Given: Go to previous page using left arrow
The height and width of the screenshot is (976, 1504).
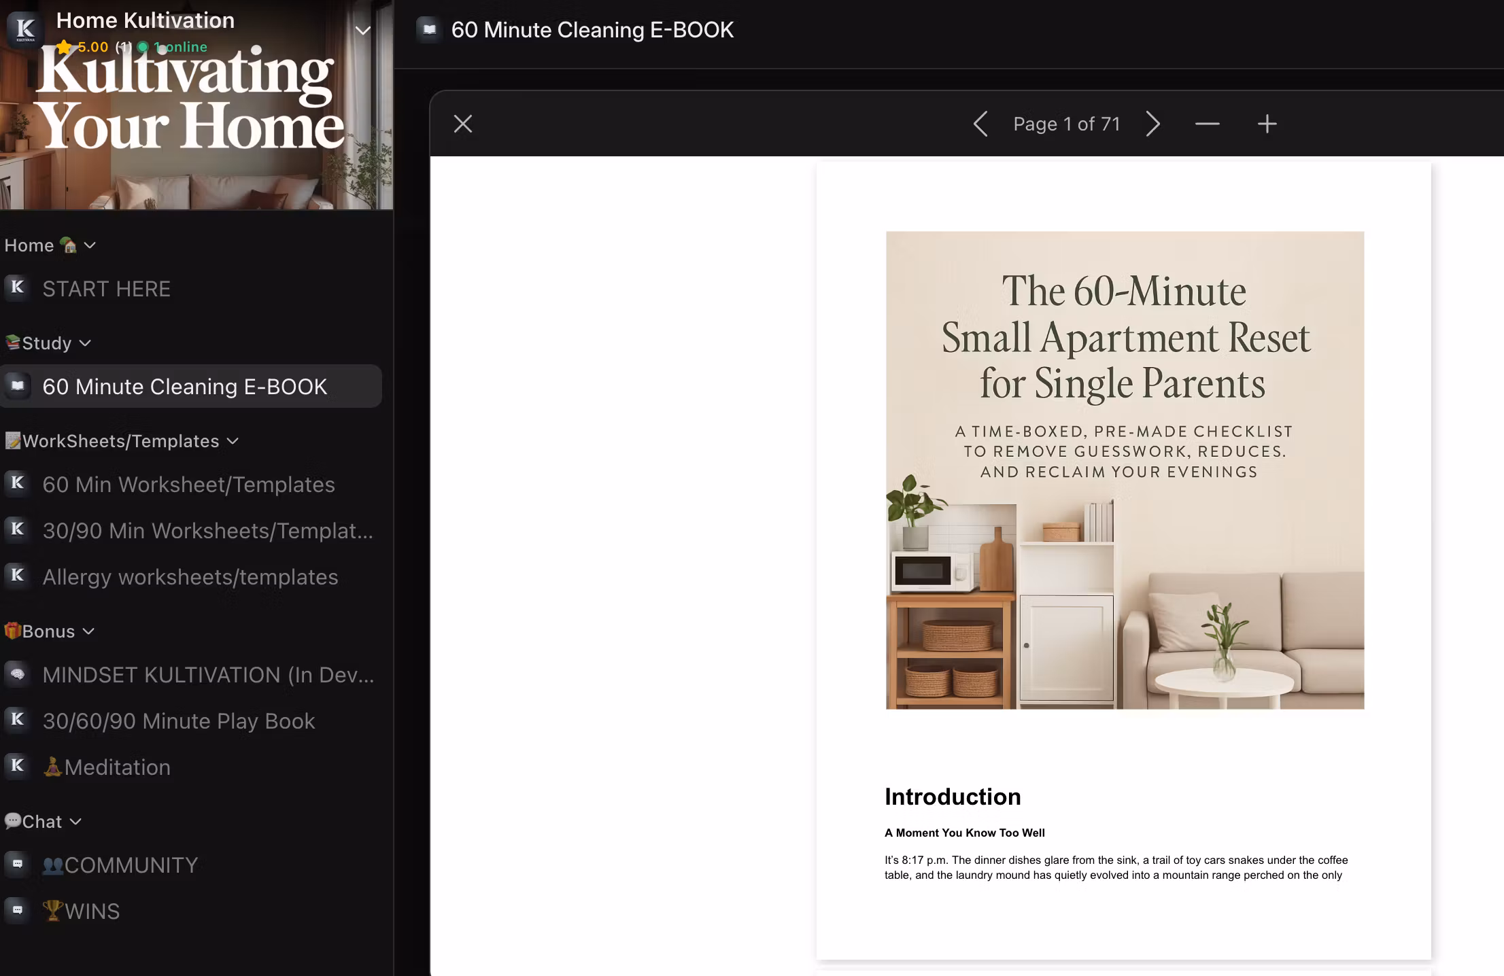Looking at the screenshot, I should [x=980, y=124].
